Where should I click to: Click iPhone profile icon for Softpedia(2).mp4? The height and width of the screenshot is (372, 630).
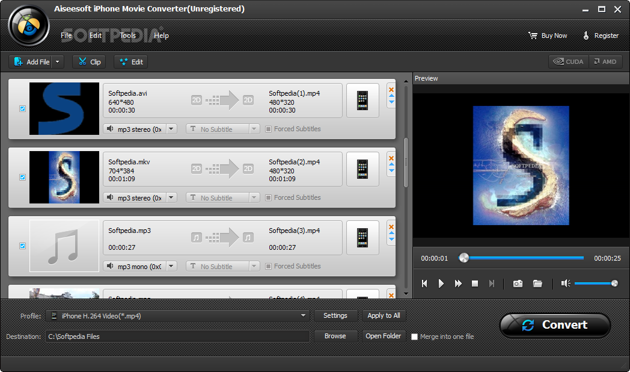tap(362, 169)
